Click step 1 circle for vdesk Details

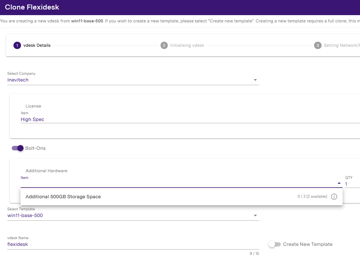pyautogui.click(x=17, y=45)
